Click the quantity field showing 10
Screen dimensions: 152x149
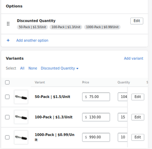pyautogui.click(x=122, y=137)
